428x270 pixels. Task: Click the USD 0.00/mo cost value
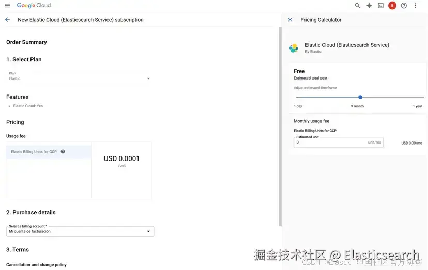click(411, 143)
